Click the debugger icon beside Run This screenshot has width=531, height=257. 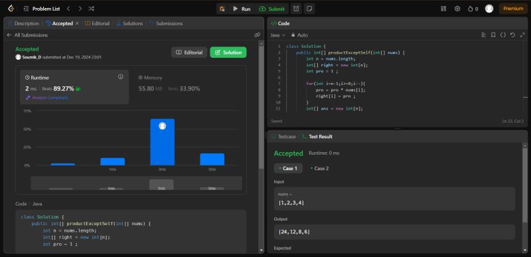click(222, 9)
